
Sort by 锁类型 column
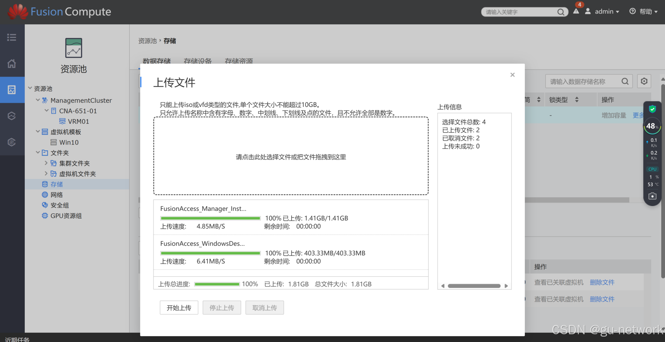click(577, 100)
